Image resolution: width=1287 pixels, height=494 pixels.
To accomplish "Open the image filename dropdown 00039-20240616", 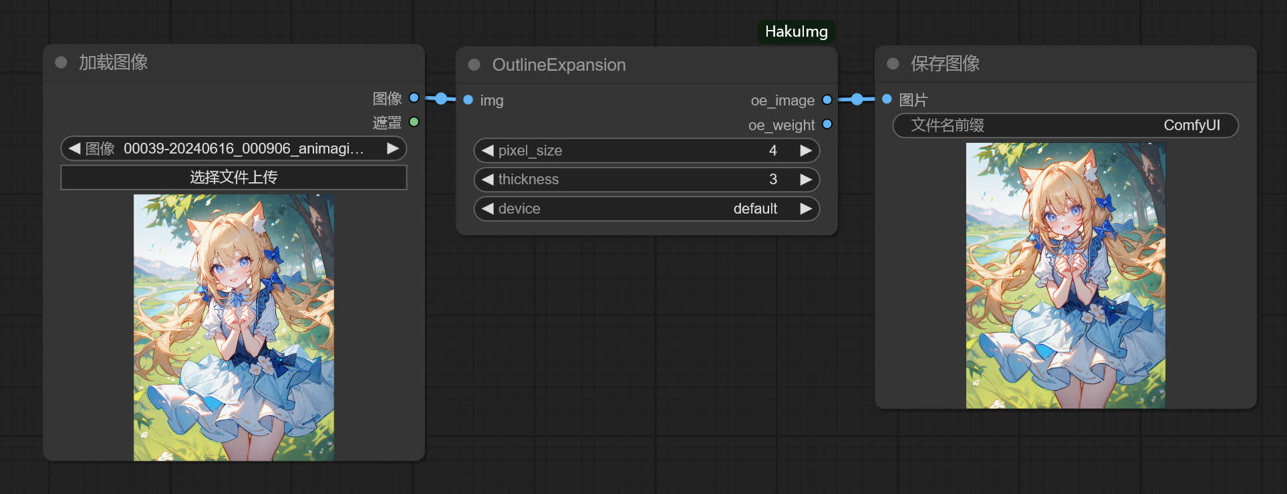I will pos(234,148).
